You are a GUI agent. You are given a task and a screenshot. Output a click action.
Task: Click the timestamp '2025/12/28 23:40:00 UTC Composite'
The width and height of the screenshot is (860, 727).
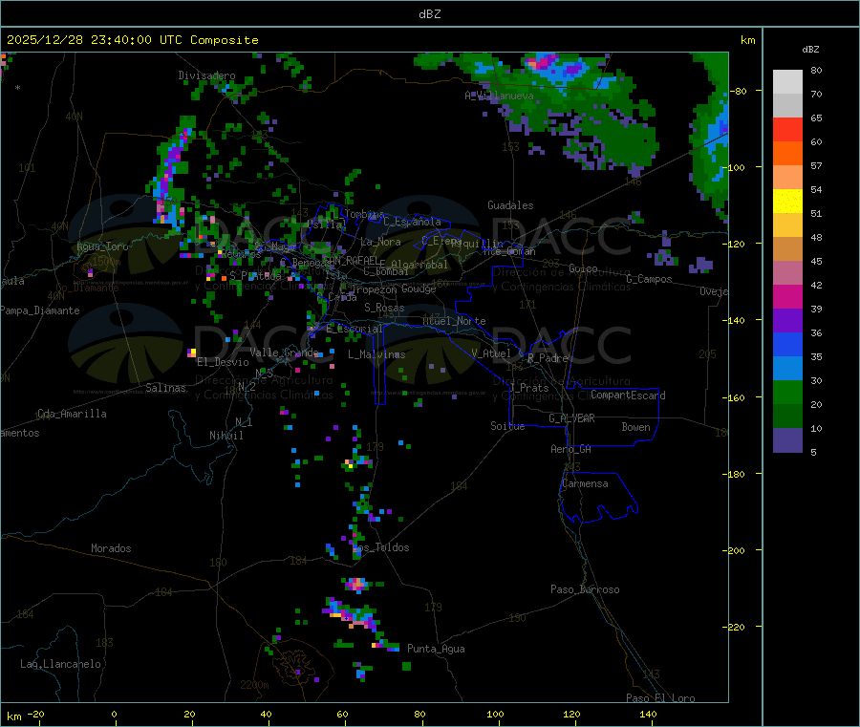(x=132, y=40)
